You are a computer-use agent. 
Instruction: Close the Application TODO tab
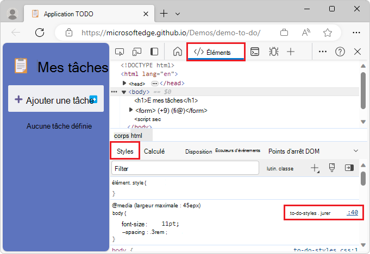(146, 14)
